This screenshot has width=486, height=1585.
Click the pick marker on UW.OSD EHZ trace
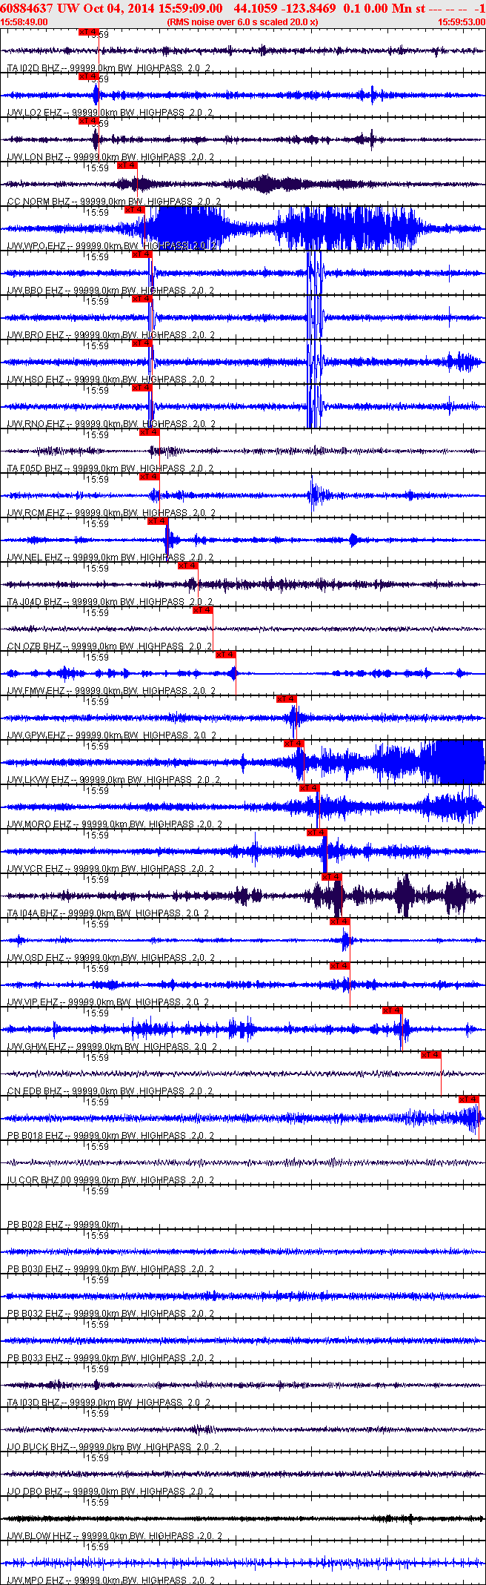[340, 921]
